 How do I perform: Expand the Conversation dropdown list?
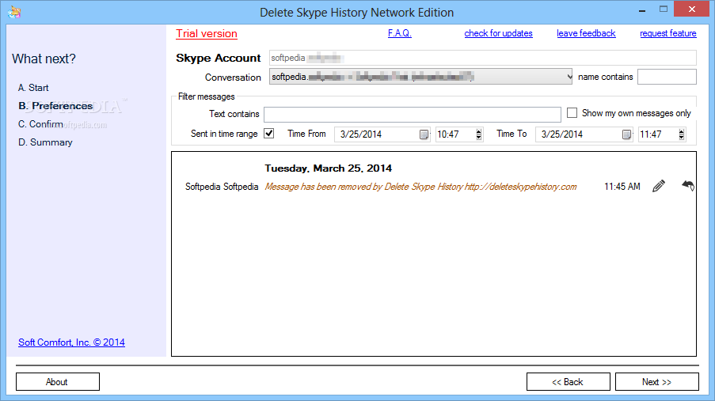click(569, 77)
